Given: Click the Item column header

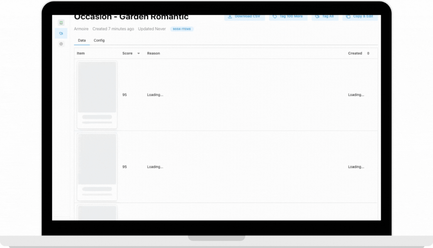Looking at the screenshot, I should pos(81,54).
